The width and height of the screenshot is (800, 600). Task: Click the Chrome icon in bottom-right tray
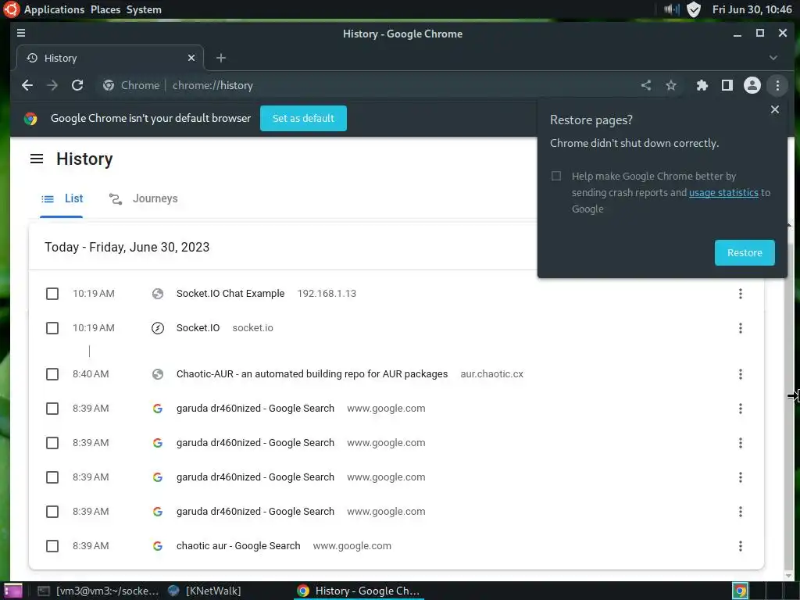tap(741, 591)
